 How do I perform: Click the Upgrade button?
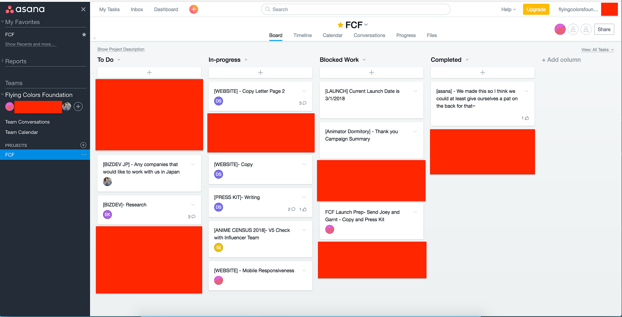pyautogui.click(x=536, y=9)
